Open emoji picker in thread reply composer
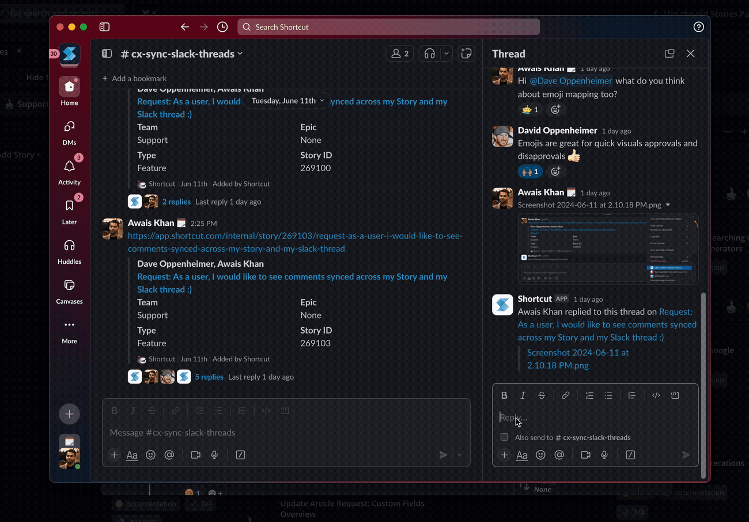749x522 pixels. point(540,455)
